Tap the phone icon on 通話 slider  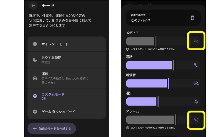point(196,65)
